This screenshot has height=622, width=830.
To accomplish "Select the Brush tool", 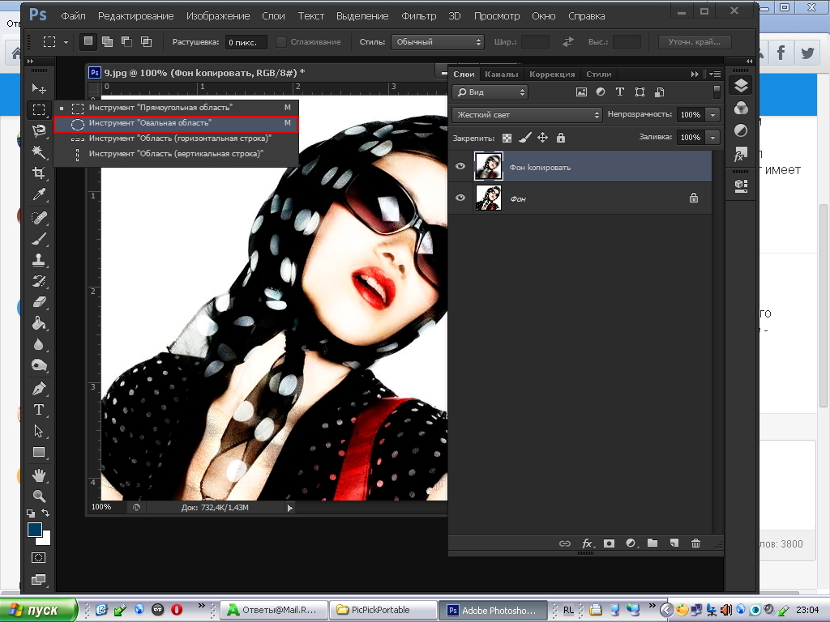I will [39, 239].
